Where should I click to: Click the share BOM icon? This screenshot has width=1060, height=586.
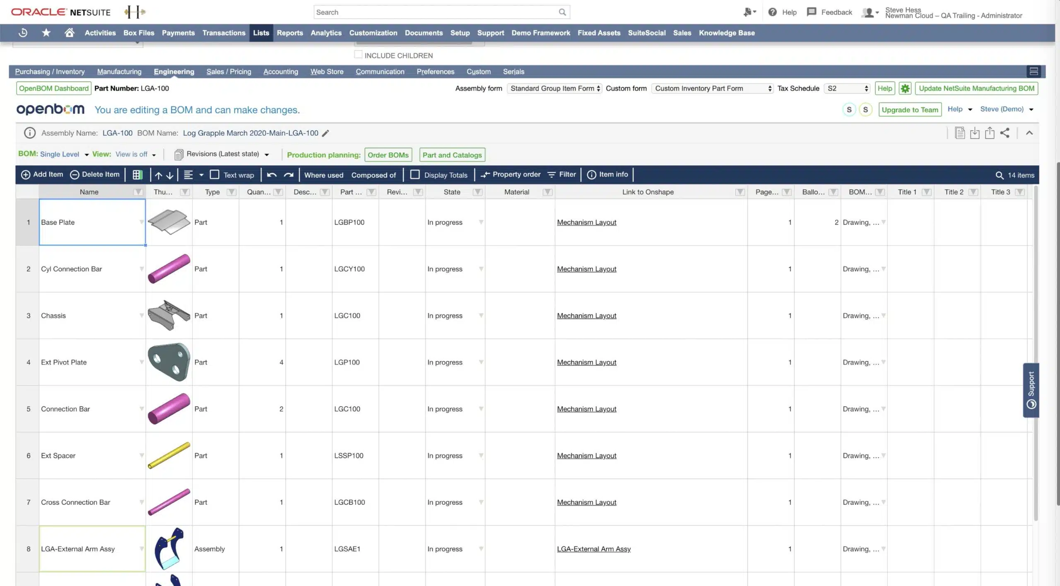click(x=1005, y=133)
